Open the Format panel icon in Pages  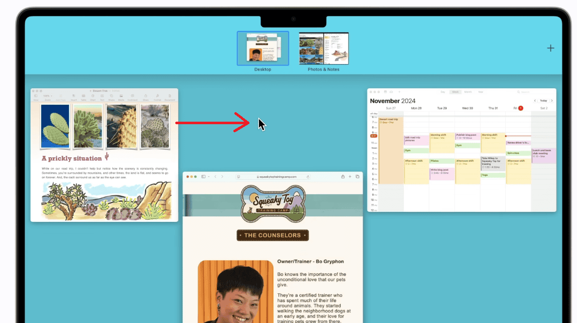point(157,96)
